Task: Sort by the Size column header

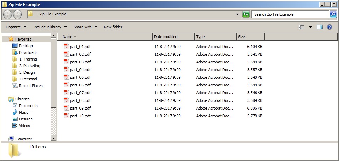Action: 251,37
